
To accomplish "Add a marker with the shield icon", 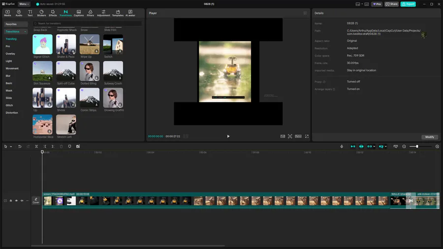I will coord(69,146).
